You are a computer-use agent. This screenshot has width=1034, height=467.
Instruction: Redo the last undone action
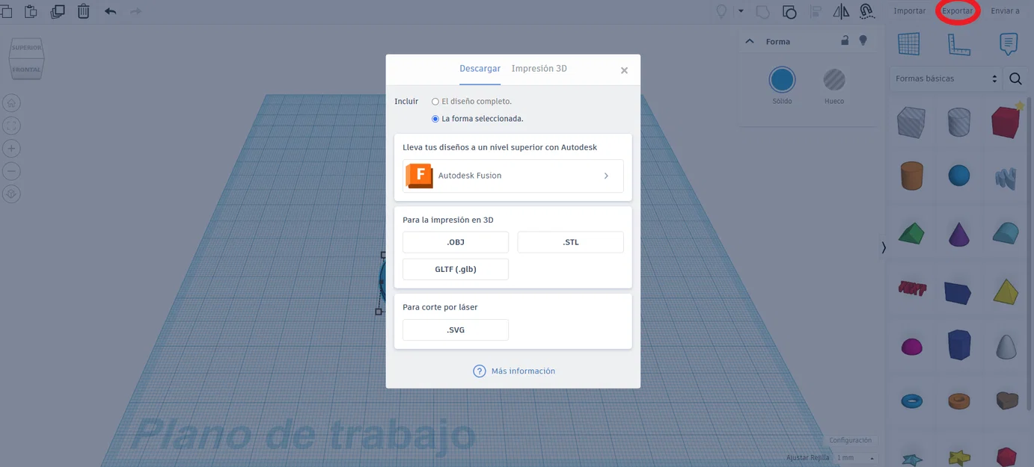pyautogui.click(x=135, y=11)
